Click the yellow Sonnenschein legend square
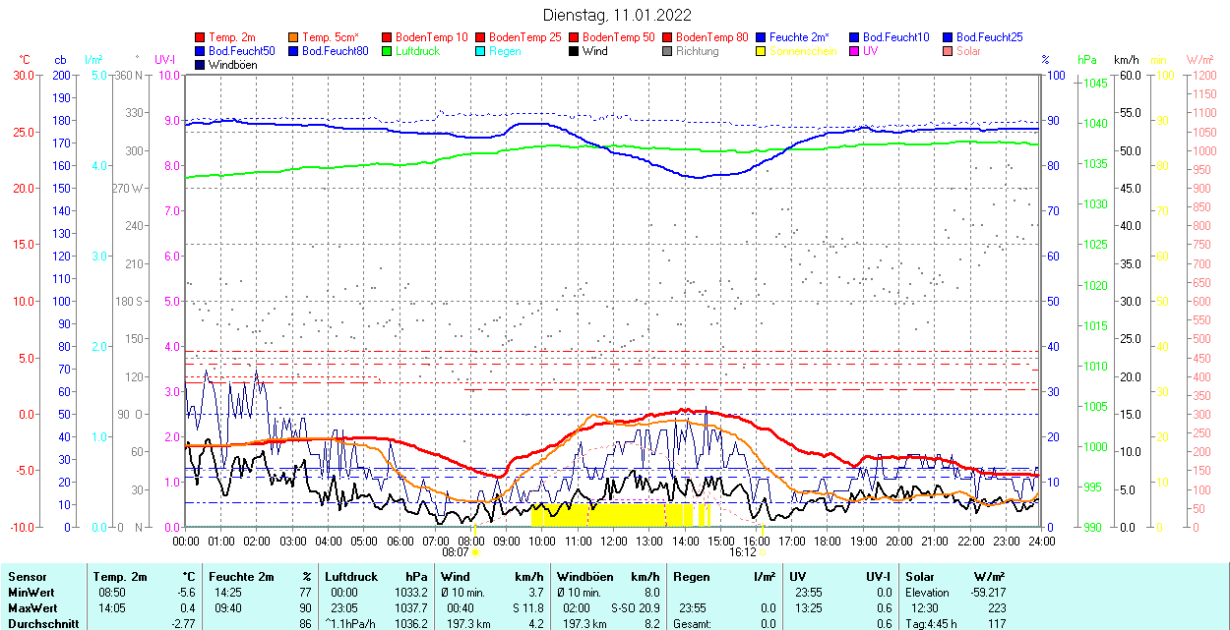This screenshot has width=1230, height=630. [761, 51]
